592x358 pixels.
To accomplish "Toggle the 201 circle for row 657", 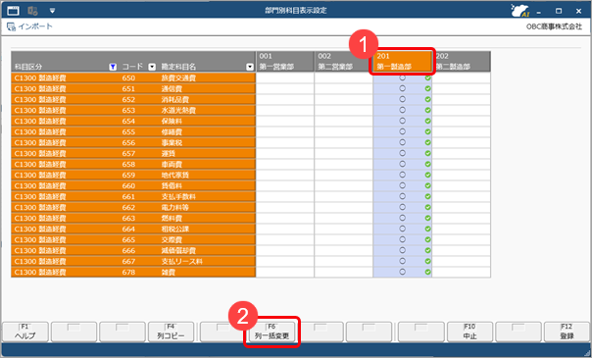I will pyautogui.click(x=403, y=153).
